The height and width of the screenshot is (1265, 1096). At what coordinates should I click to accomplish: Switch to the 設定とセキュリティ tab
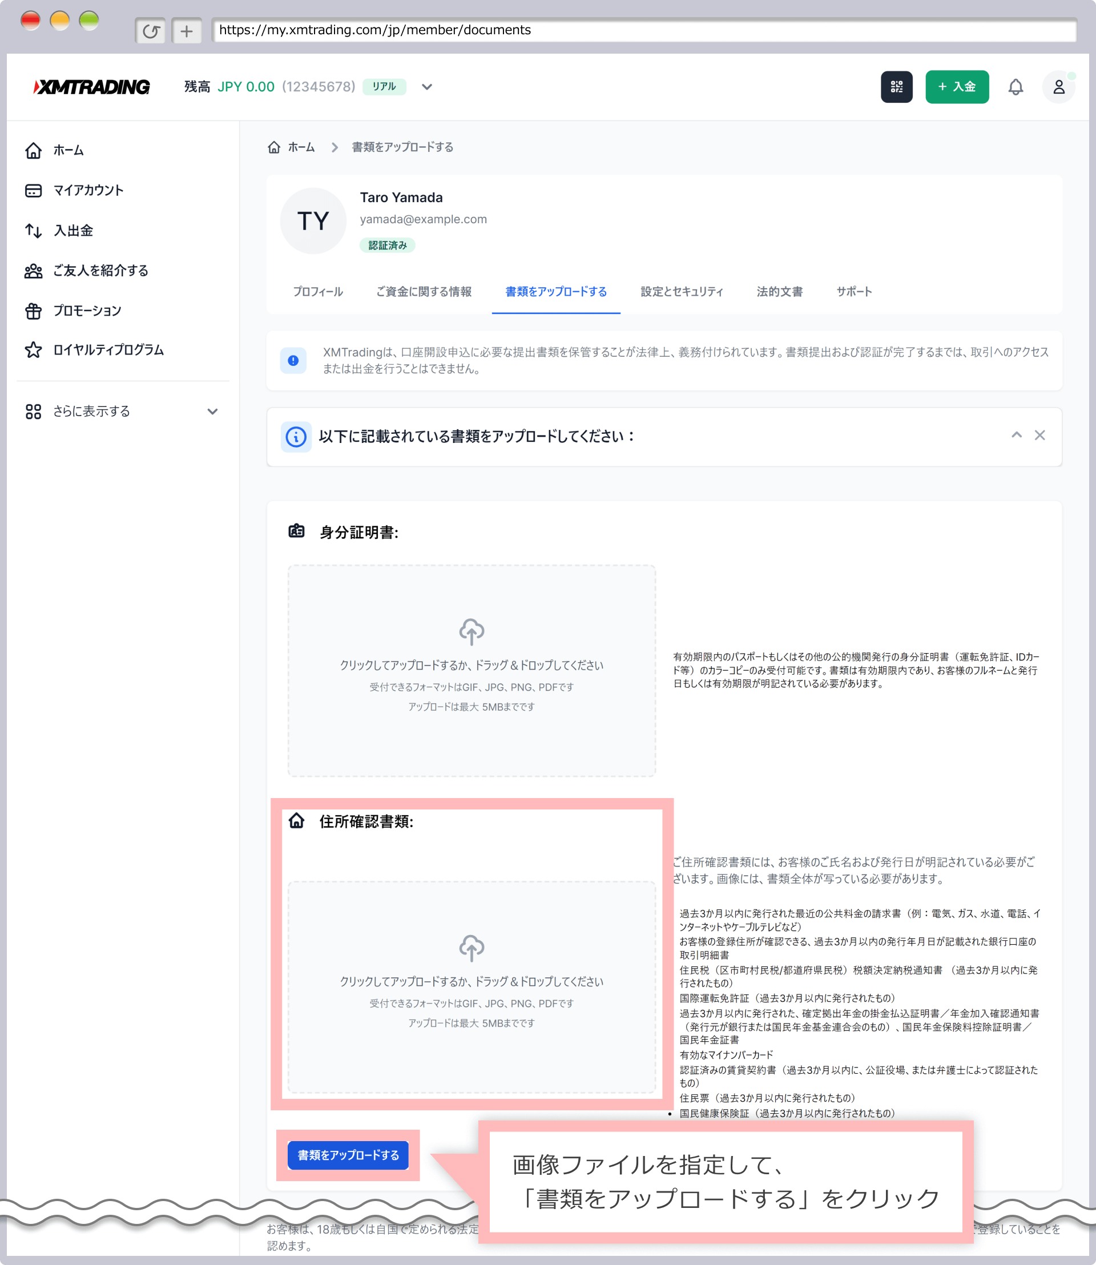[x=682, y=292]
